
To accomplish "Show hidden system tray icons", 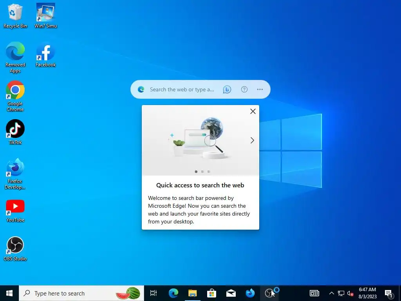I will tap(331, 293).
